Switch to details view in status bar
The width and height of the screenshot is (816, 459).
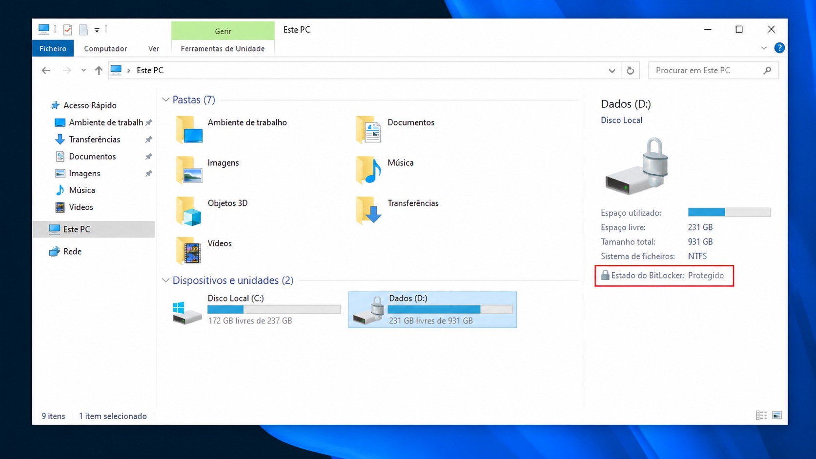(761, 416)
